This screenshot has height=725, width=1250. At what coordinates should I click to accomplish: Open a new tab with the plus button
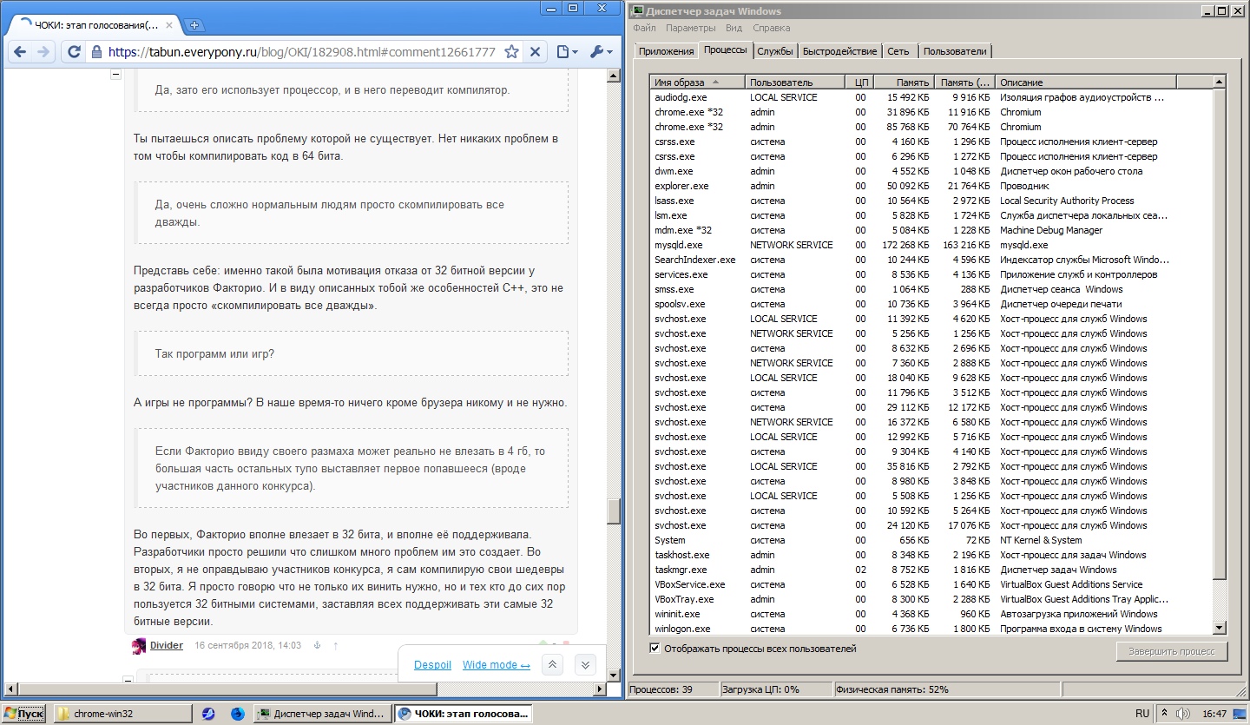click(194, 25)
